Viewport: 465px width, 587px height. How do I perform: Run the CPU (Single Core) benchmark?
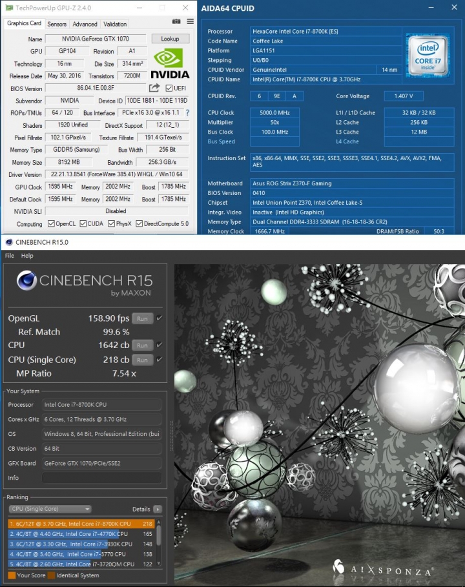pos(142,360)
